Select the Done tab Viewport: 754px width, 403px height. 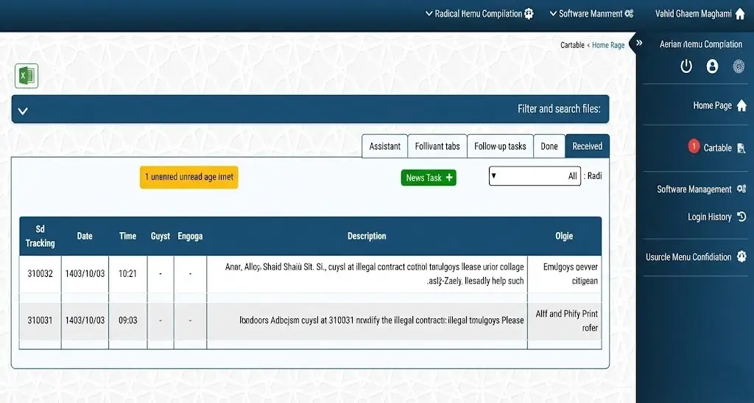[549, 146]
